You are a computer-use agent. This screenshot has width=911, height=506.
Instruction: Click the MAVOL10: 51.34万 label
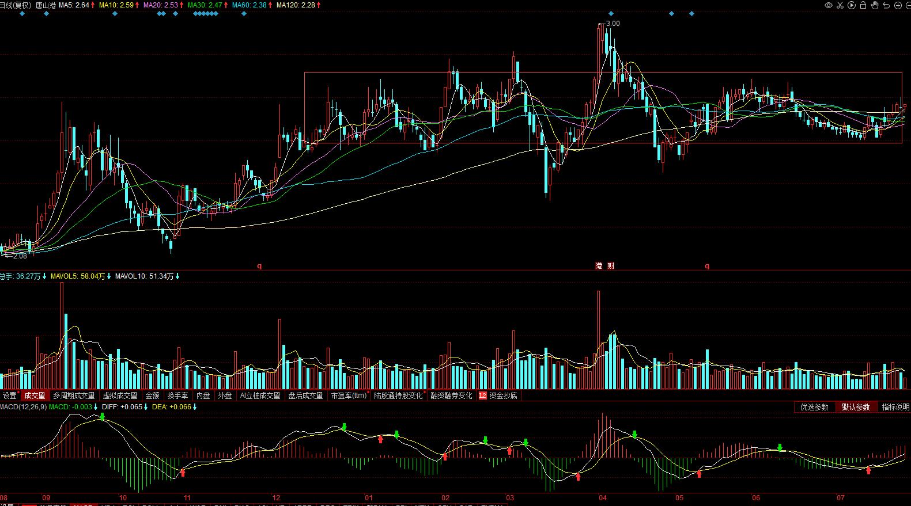[x=144, y=276]
